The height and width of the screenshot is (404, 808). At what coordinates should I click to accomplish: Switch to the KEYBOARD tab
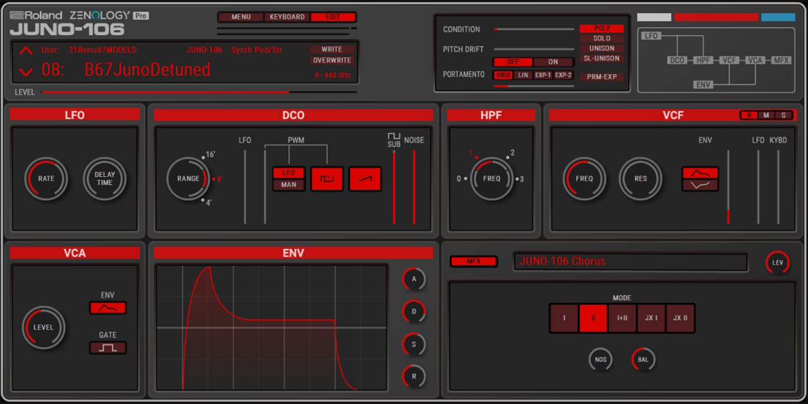[x=287, y=17]
